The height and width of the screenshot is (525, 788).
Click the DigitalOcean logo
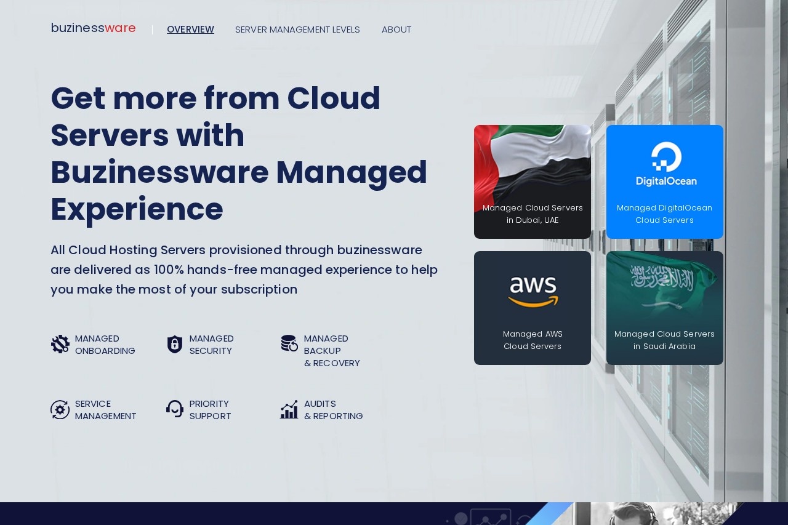coord(665,164)
